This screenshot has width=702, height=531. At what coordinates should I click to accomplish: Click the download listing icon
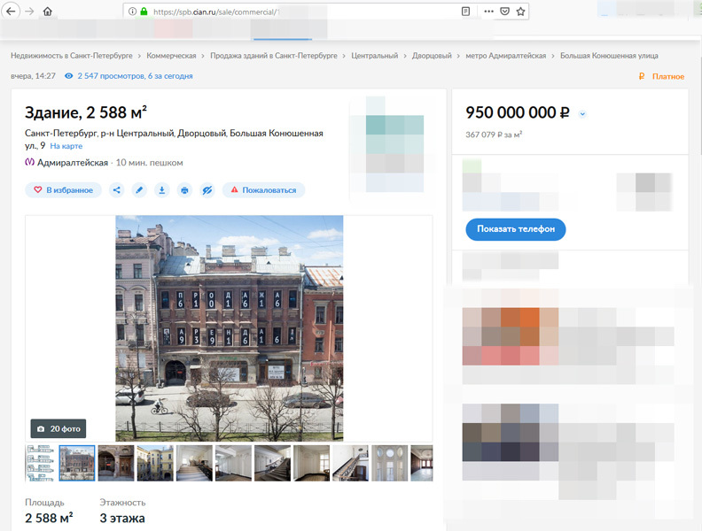point(162,190)
